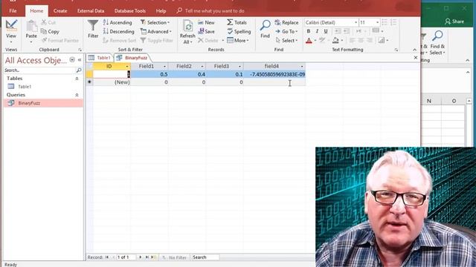Click the font color letter A icon
Screen dimensions: 476x267
tap(309, 40)
